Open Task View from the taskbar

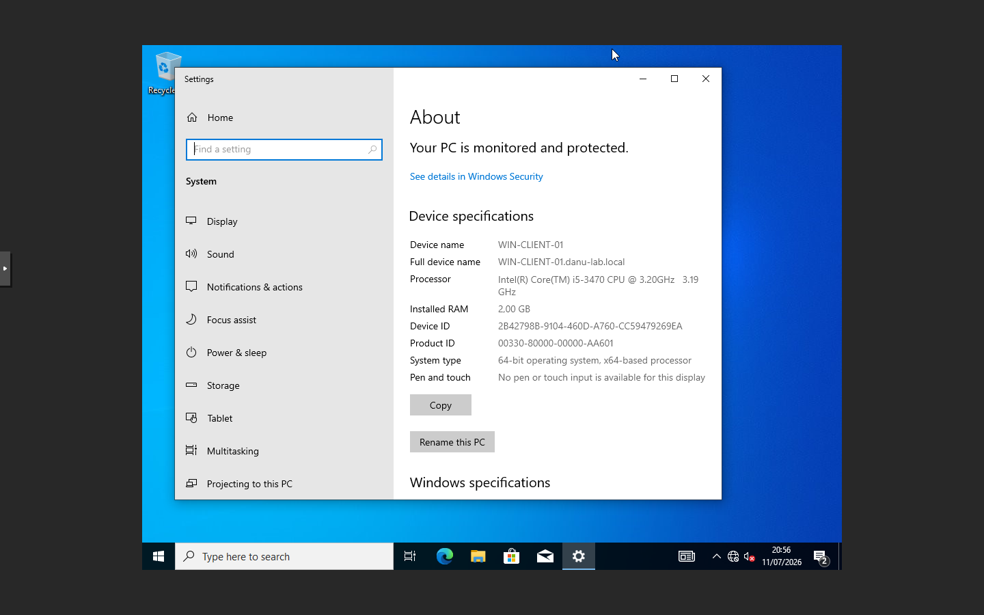(x=410, y=556)
